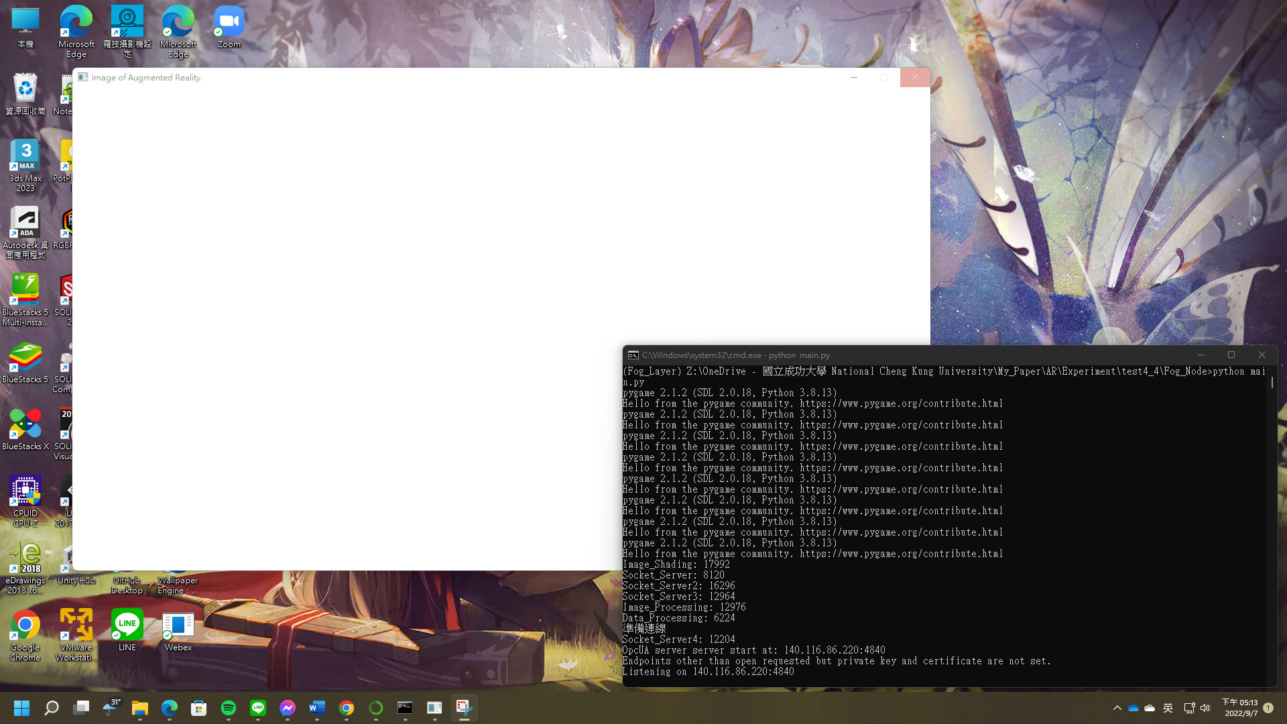Maximize the cmd.exe window
Screen dimensions: 1287x724
pyautogui.click(x=1231, y=355)
